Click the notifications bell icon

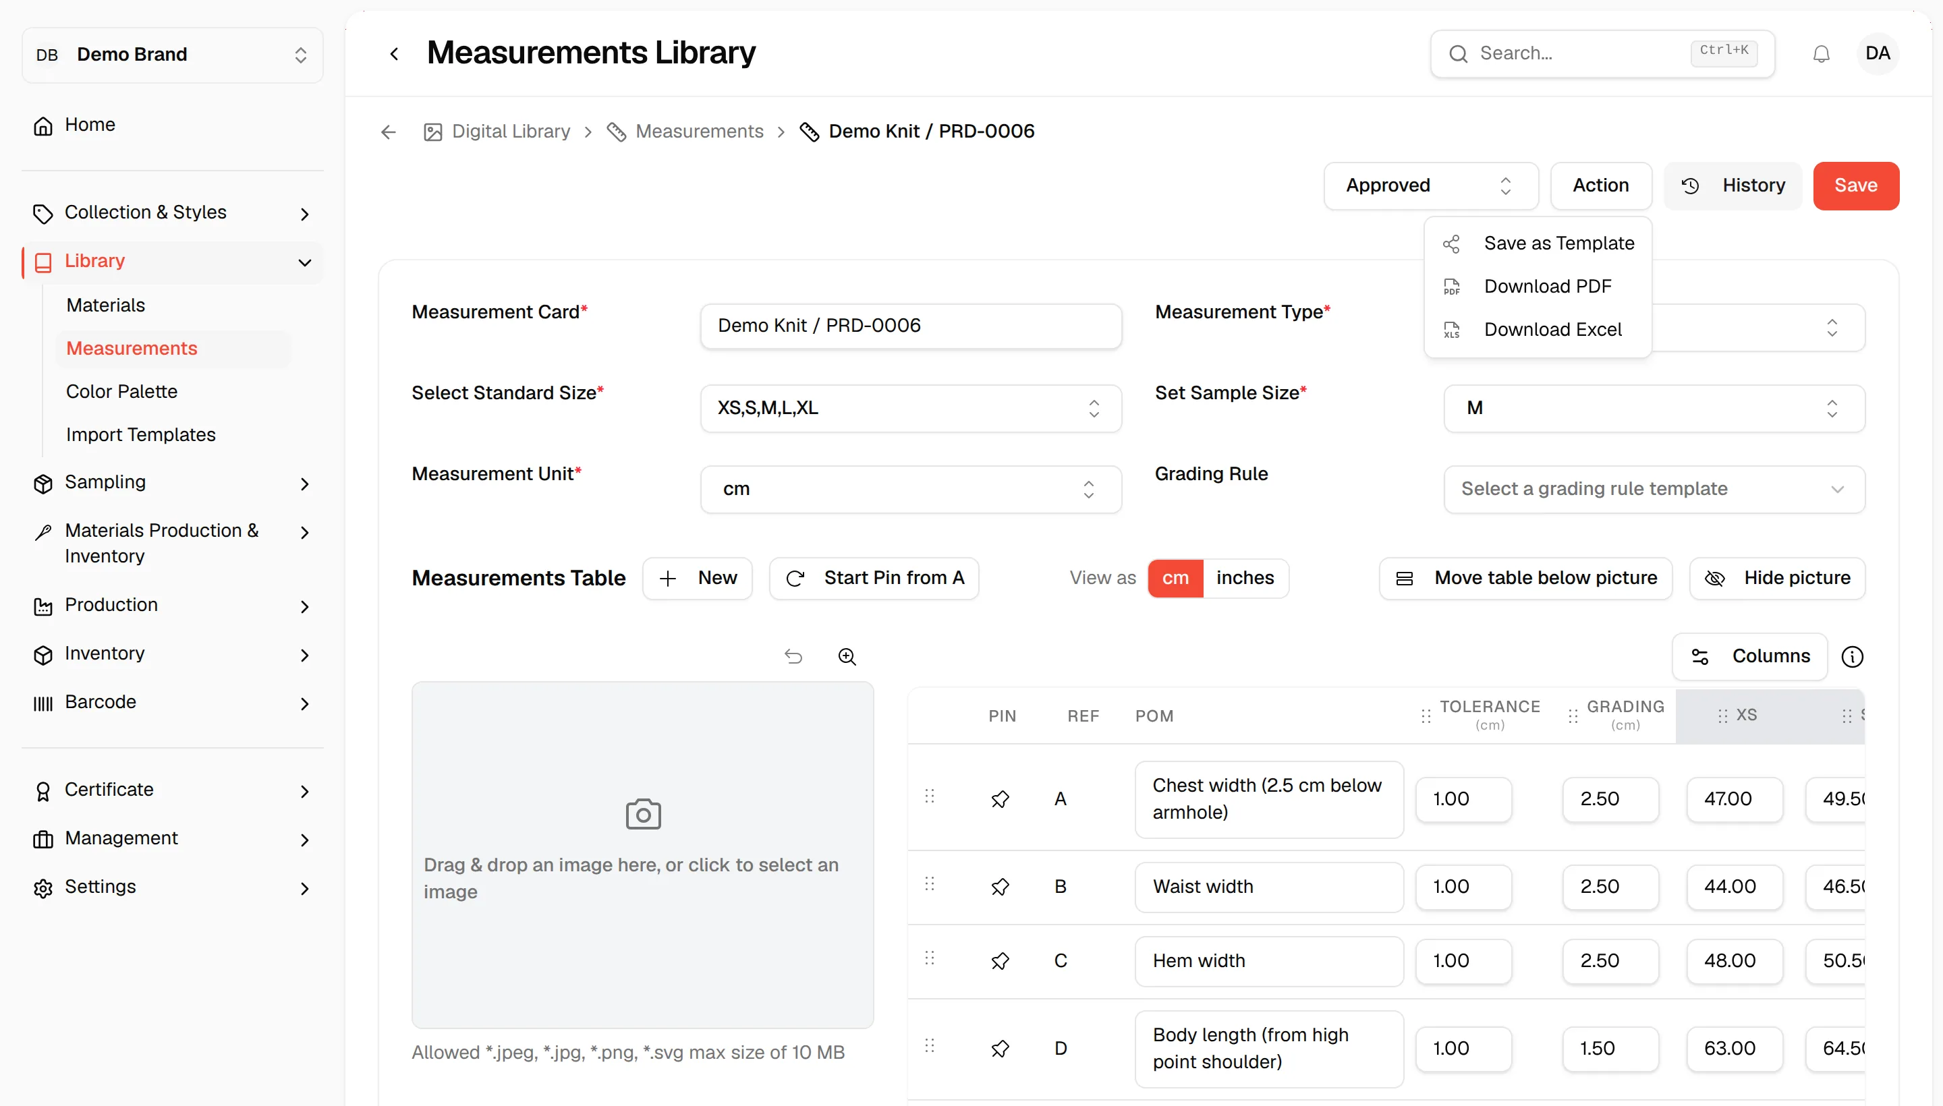pos(1821,54)
